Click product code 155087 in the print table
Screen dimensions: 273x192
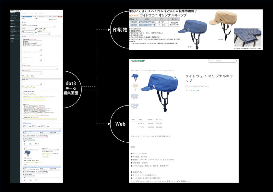click(x=133, y=22)
